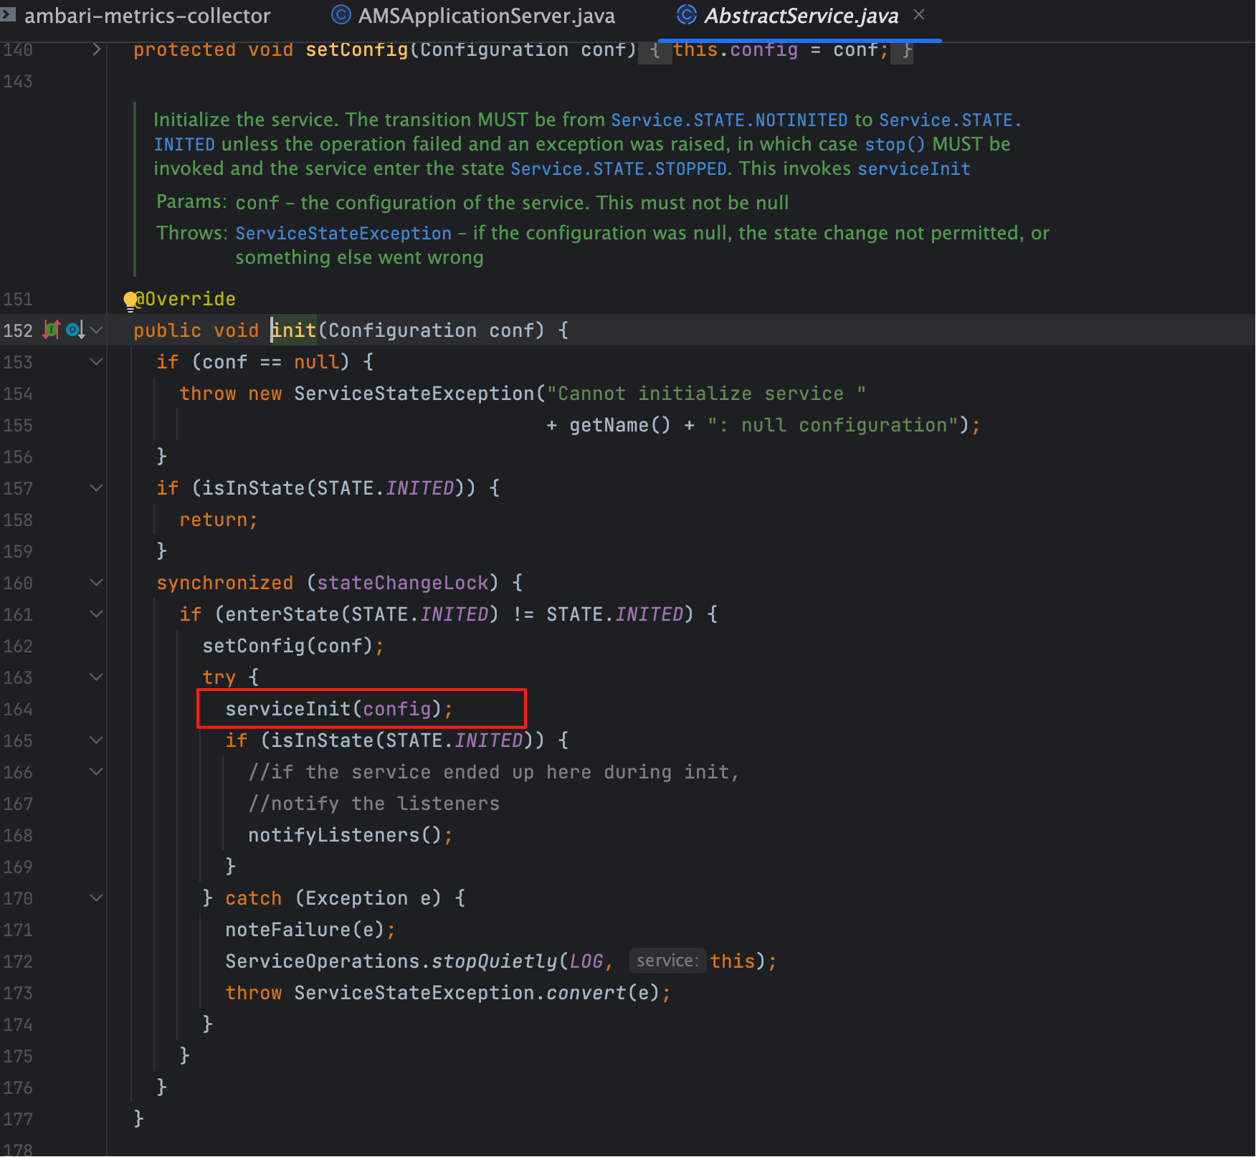Click the overridden-method gutter icon on line 152
Viewport: 1256px width, 1157px height.
[x=75, y=330]
